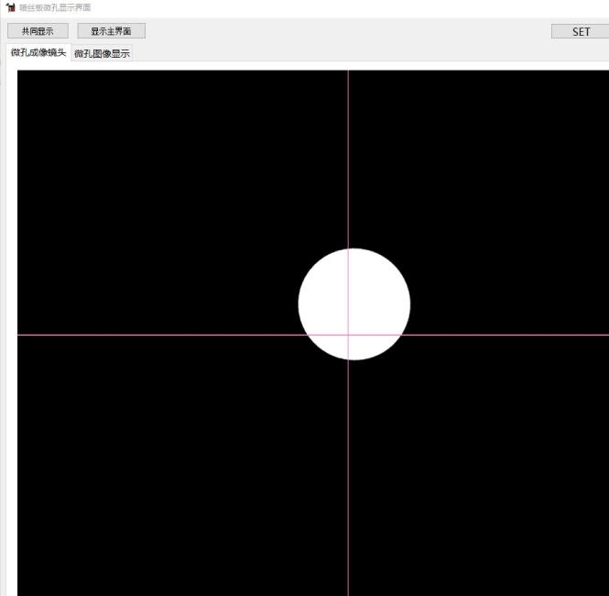Switch to the 微孔成像镜头 tab
The image size is (609, 596).
[38, 52]
